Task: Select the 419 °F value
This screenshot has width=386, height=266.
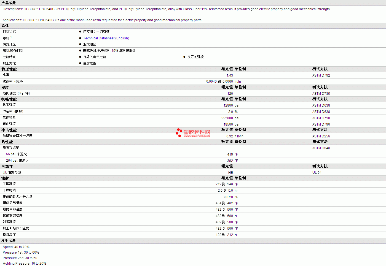Action: tap(232, 154)
